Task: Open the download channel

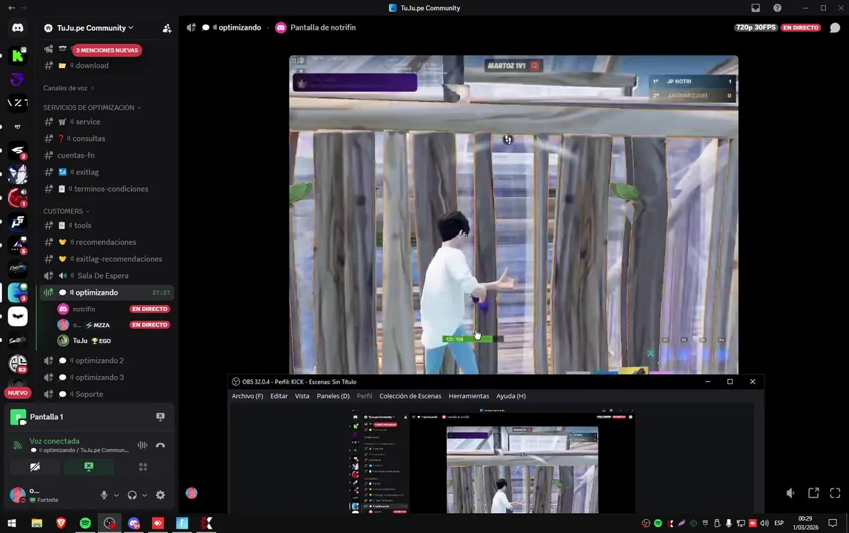Action: (106, 65)
